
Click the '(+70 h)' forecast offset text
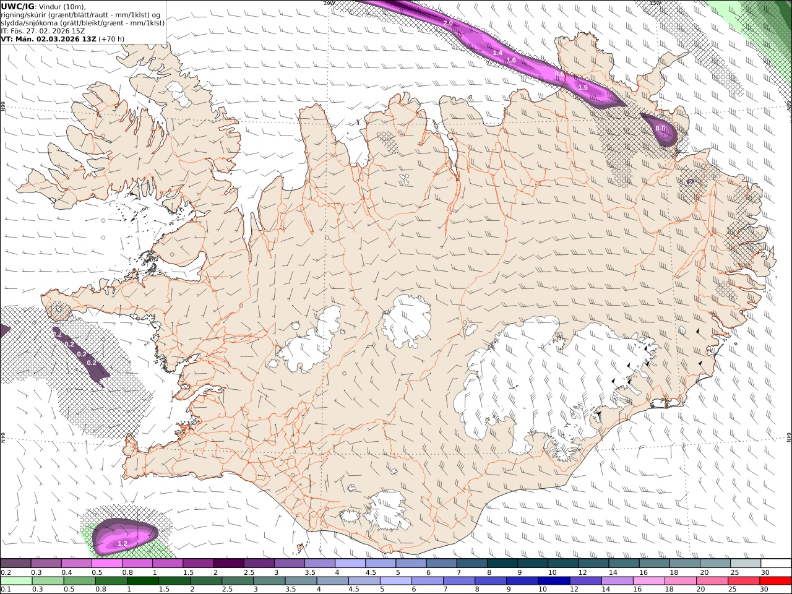(111, 39)
